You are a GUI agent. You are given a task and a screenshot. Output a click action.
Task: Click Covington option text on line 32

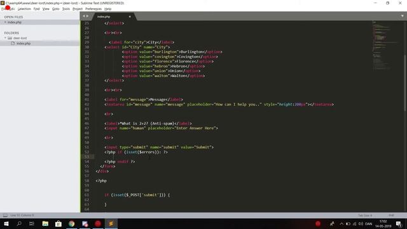click(189, 57)
